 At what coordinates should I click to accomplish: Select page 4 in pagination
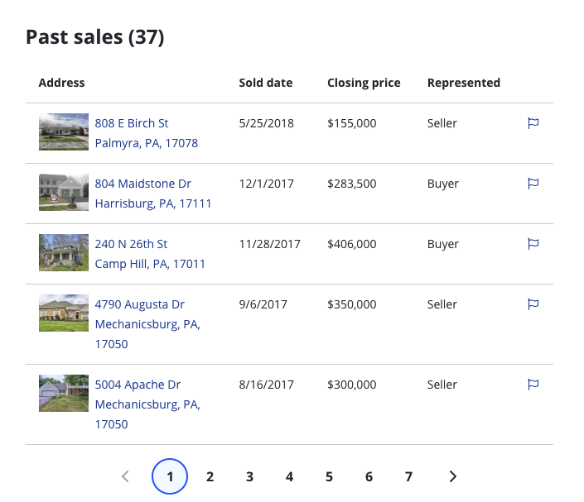click(x=289, y=476)
